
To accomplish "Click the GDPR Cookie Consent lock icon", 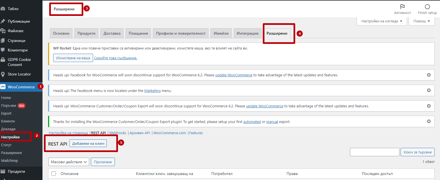I will point(3,60).
